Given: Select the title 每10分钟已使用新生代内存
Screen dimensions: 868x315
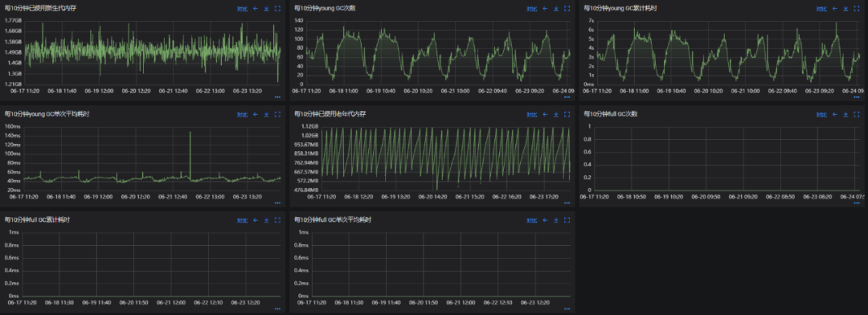Looking at the screenshot, I should pos(40,8).
